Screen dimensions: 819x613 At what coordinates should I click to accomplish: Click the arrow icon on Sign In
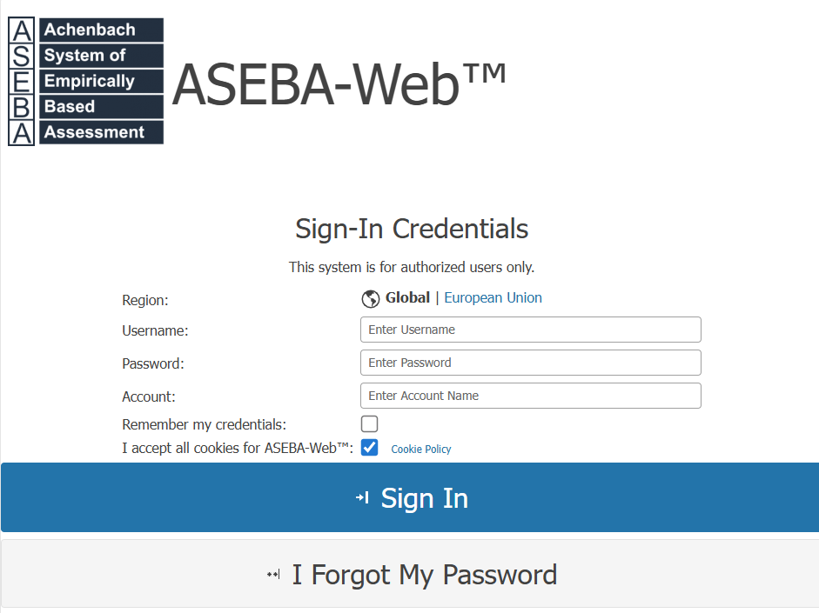coord(363,497)
